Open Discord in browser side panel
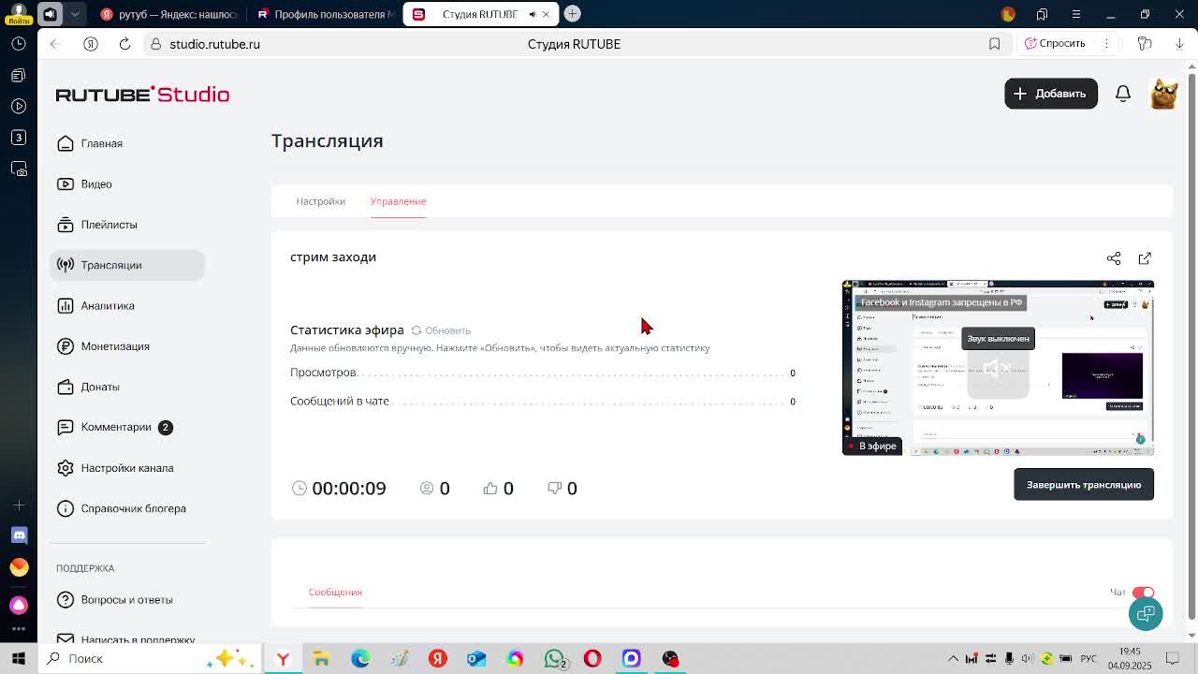The width and height of the screenshot is (1198, 674). pos(19,535)
